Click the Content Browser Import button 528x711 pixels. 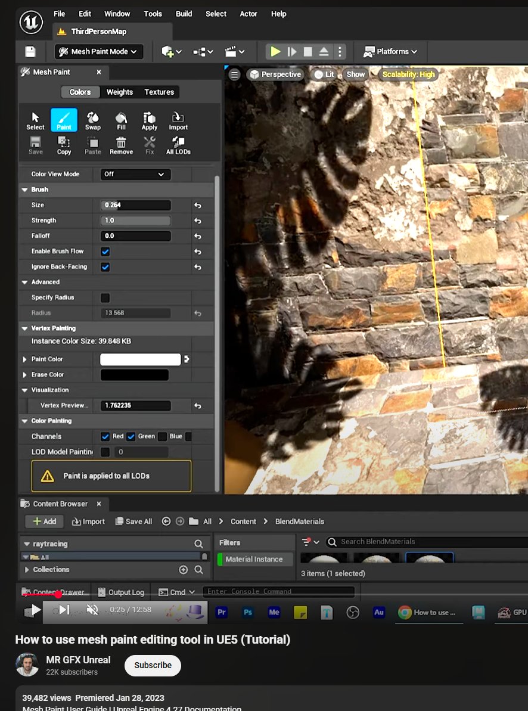click(88, 521)
